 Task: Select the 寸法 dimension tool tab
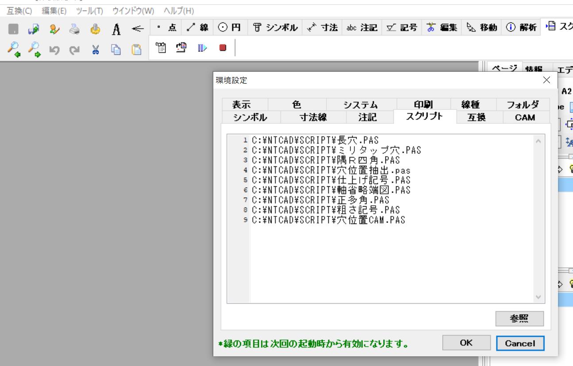323,28
